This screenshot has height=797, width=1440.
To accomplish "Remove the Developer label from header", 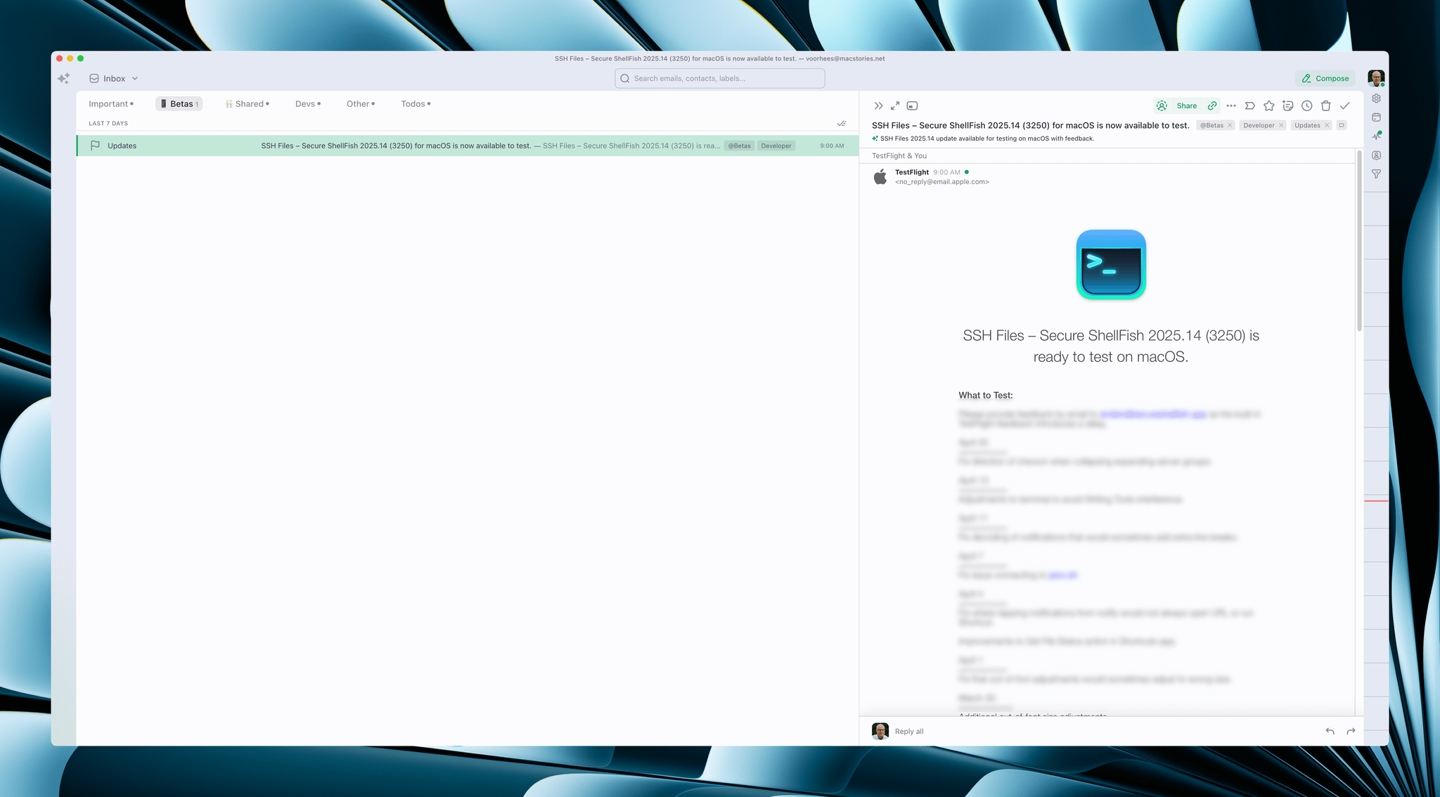I will (x=1281, y=126).
